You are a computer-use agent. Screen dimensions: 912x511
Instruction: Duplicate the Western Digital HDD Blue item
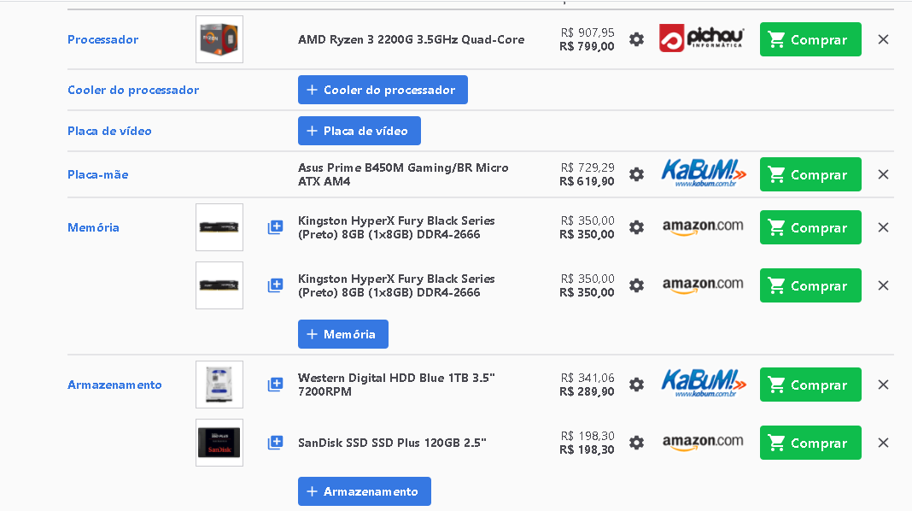pyautogui.click(x=275, y=385)
